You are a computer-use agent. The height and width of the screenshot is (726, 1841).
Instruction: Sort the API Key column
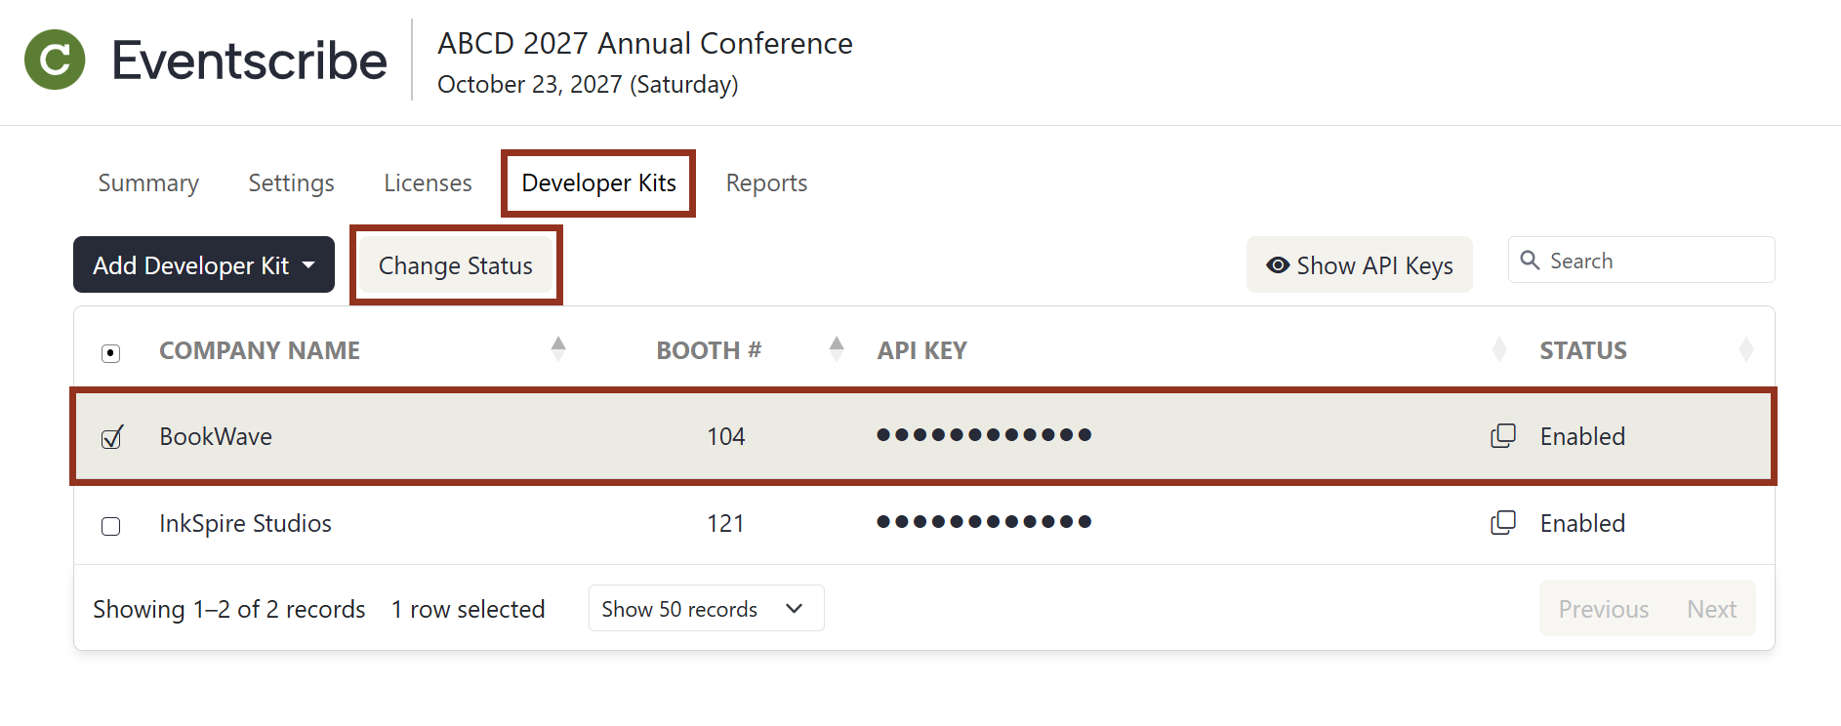(x=1500, y=348)
